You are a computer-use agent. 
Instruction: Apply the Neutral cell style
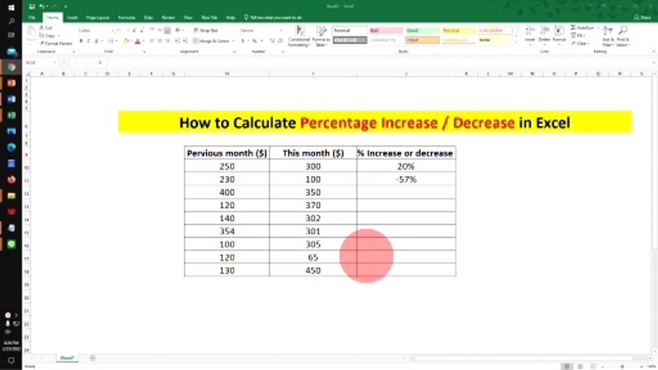(459, 31)
